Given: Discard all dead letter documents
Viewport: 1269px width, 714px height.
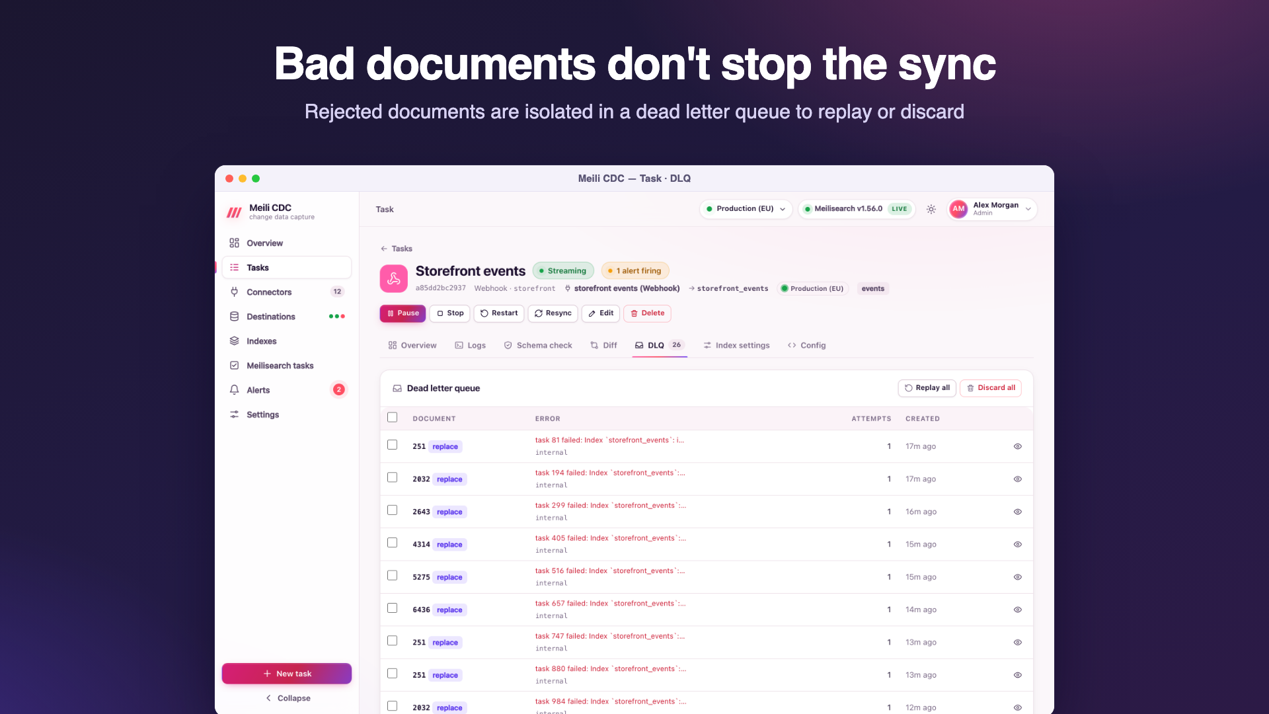Looking at the screenshot, I should 990,388.
